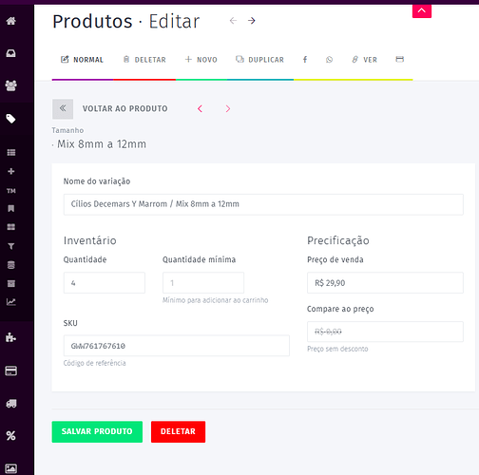Image resolution: width=479 pixels, height=475 pixels.
Task: Go to next variation with pink chevron
Action: tap(228, 109)
